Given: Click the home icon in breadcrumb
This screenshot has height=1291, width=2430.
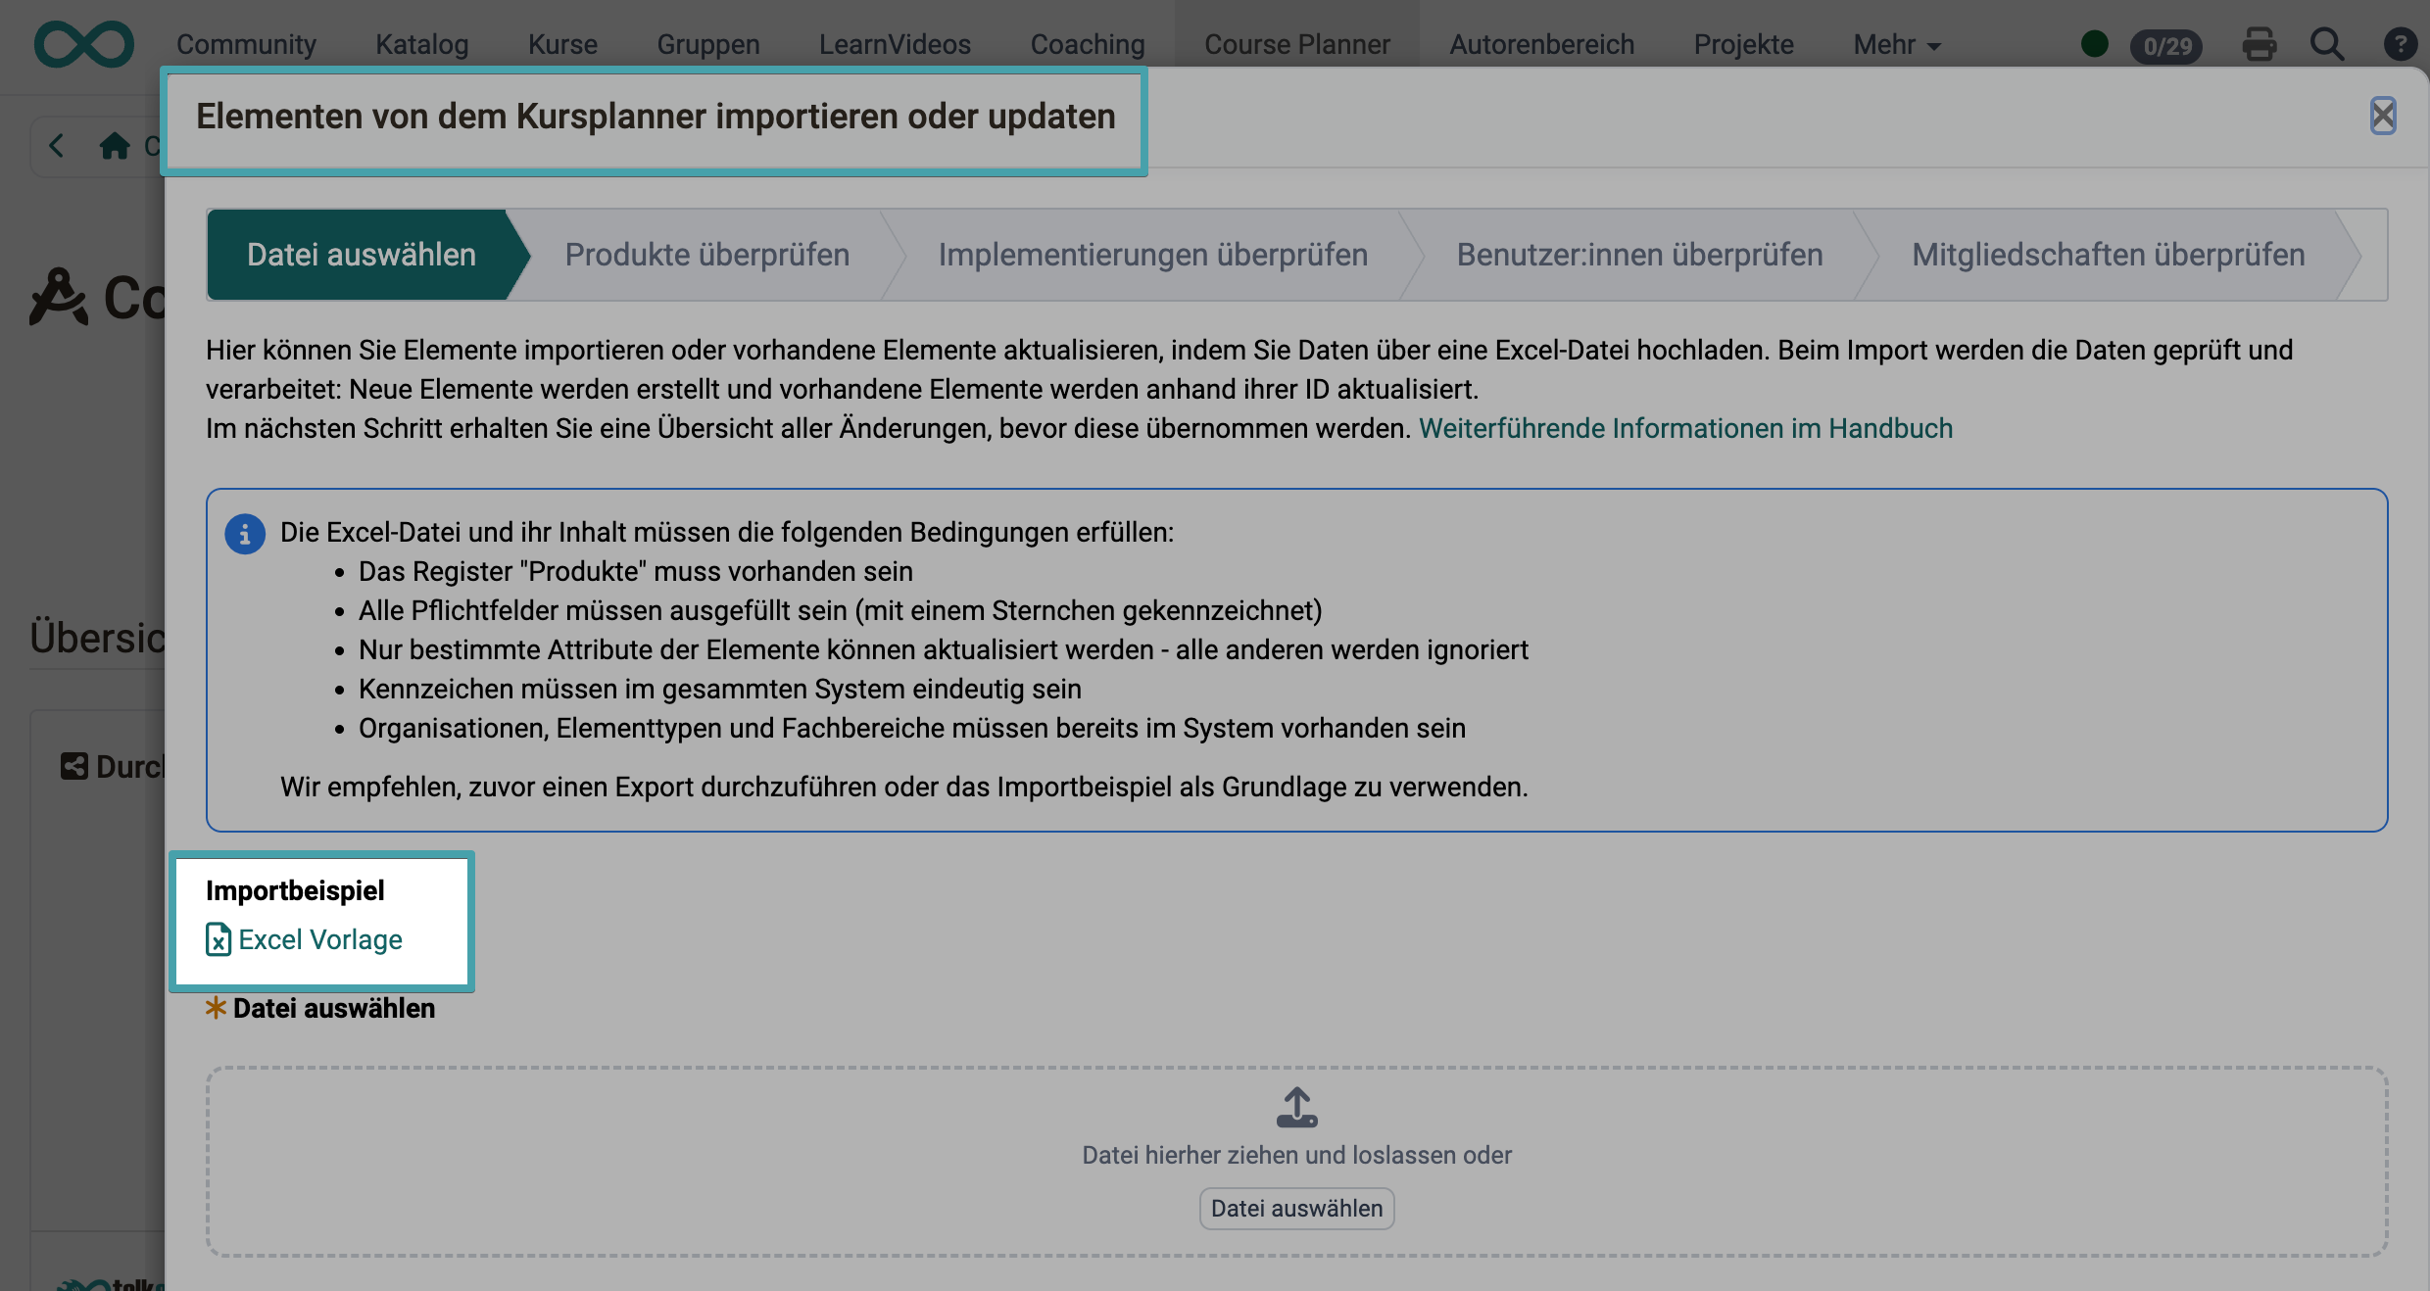Looking at the screenshot, I should click(x=115, y=146).
